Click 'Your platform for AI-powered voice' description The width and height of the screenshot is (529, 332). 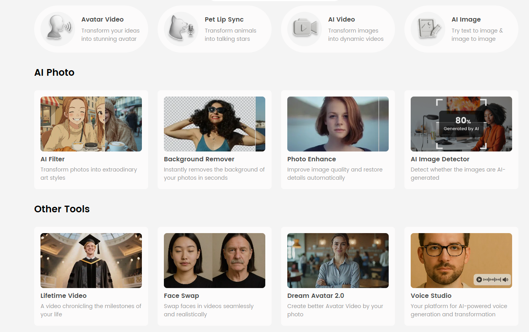[459, 310]
